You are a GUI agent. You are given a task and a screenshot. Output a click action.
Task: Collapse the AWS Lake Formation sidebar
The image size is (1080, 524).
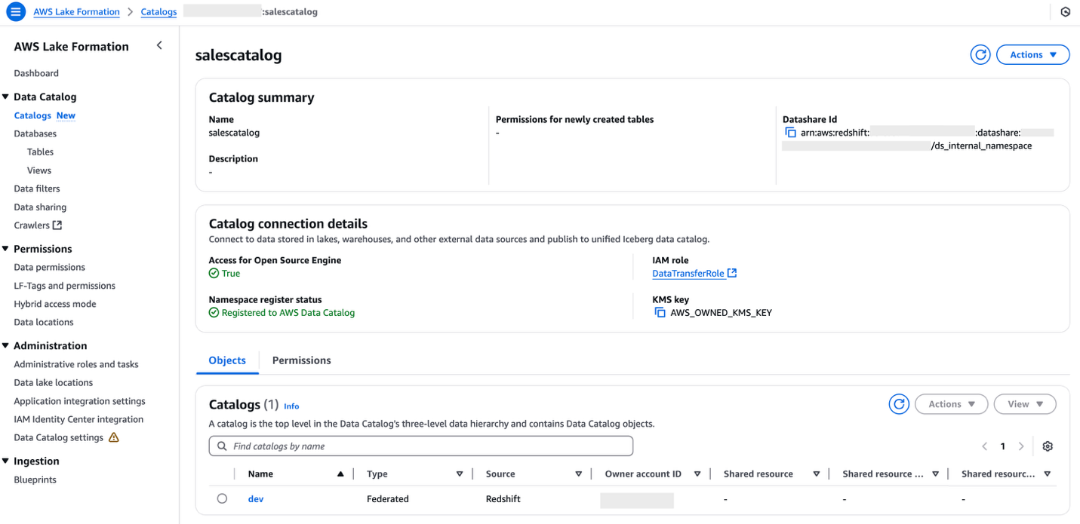click(159, 46)
